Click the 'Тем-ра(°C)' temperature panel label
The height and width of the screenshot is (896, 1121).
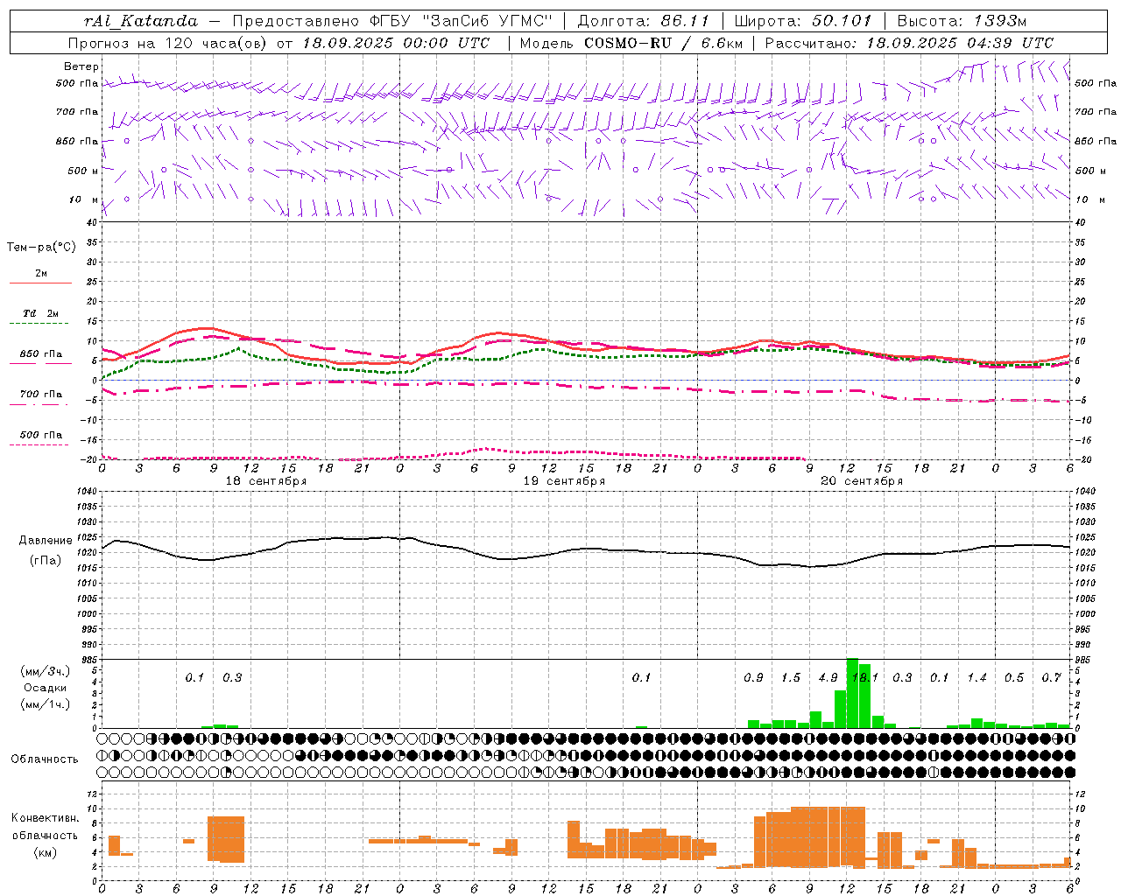(x=41, y=248)
